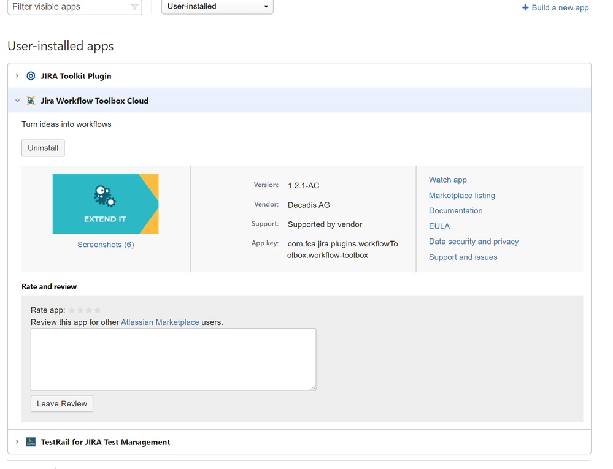Select the version text 1.2.1-AC
This screenshot has width=613, height=469.
point(303,186)
